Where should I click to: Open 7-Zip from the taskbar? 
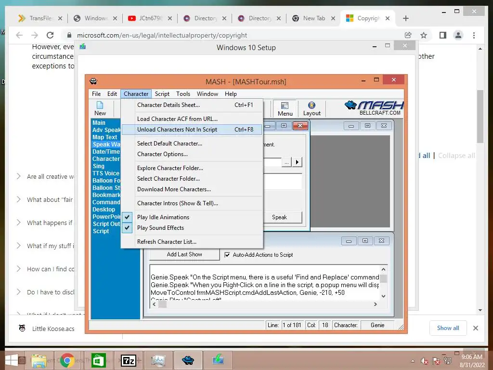click(x=128, y=360)
